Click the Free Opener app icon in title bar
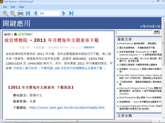165x123 pixels. pyautogui.click(x=1, y=2)
